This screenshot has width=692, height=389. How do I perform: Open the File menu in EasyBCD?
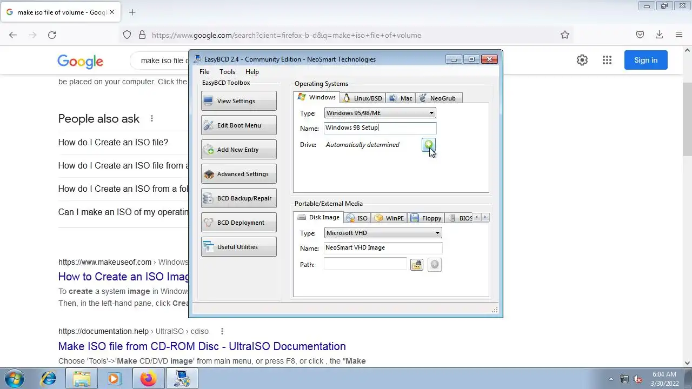[204, 72]
